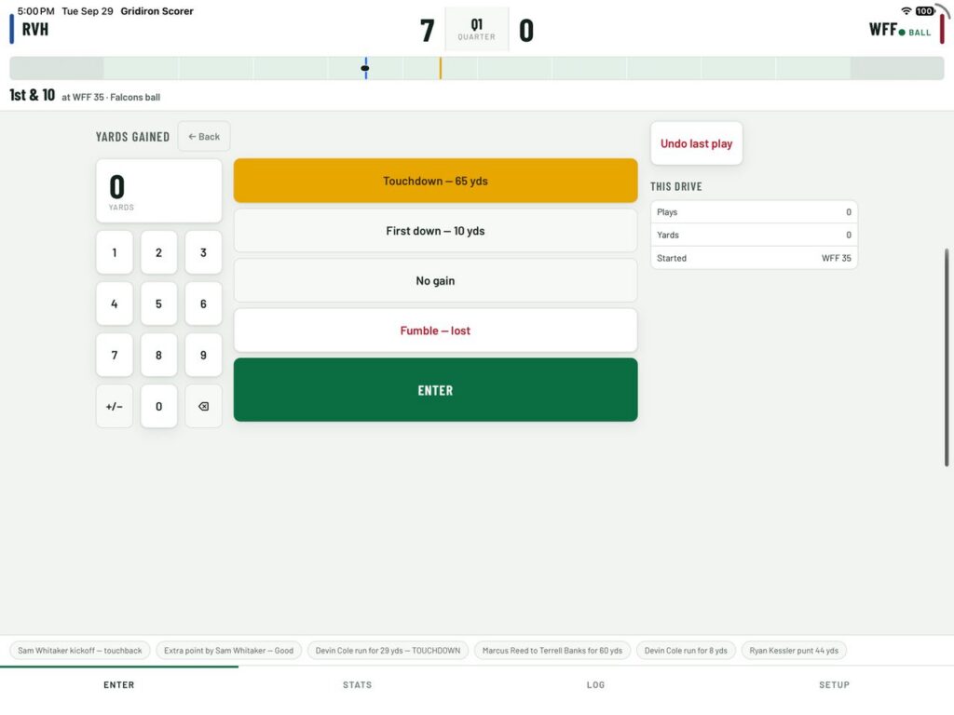
Task: Select keypad digit 1
Action: pyautogui.click(x=115, y=252)
